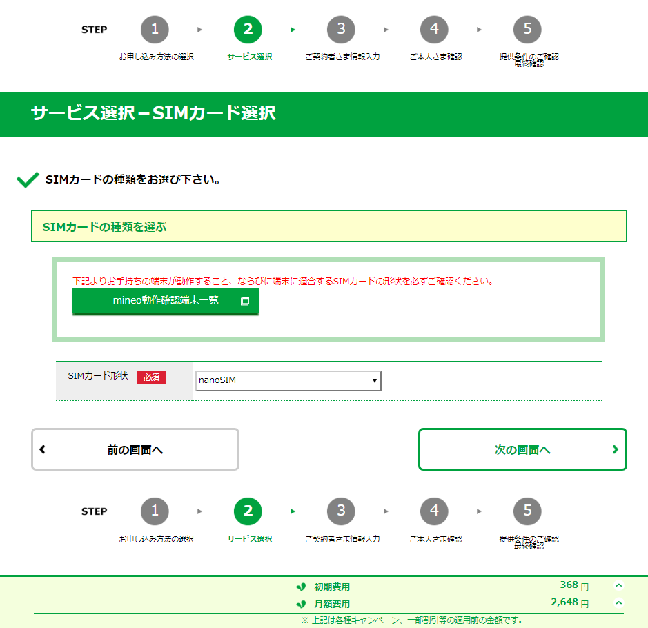Image resolution: width=648 pixels, height=628 pixels.
Task: Click the ご本人さま確認 label in top step bar
Action: (435, 57)
